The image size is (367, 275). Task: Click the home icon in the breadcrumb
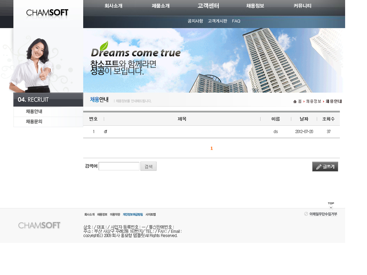click(295, 102)
